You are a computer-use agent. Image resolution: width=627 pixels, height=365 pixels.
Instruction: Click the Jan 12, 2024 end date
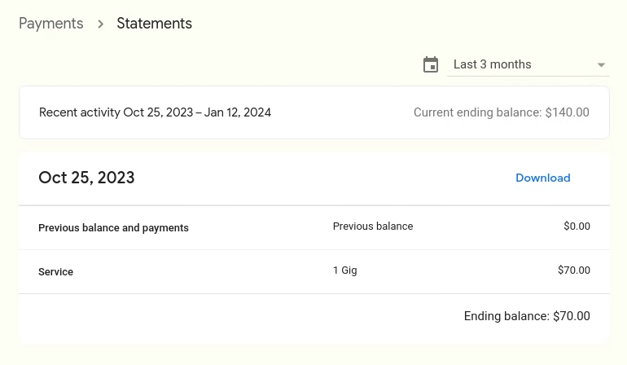point(238,112)
